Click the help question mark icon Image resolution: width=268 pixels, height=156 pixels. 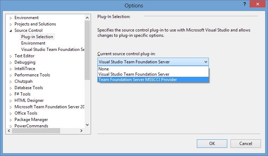245,4
